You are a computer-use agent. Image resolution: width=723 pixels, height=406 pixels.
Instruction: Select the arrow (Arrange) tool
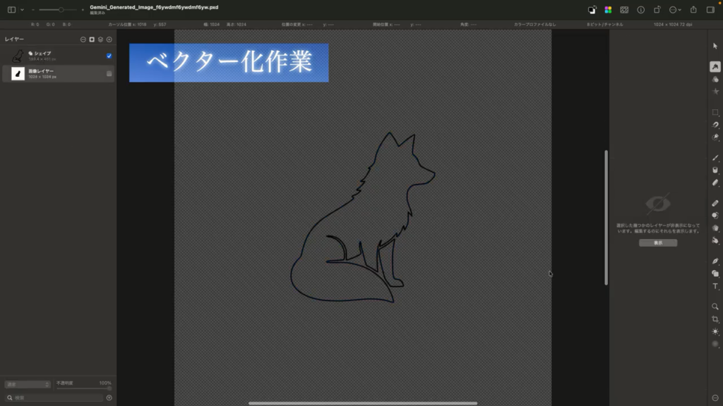[x=715, y=46]
